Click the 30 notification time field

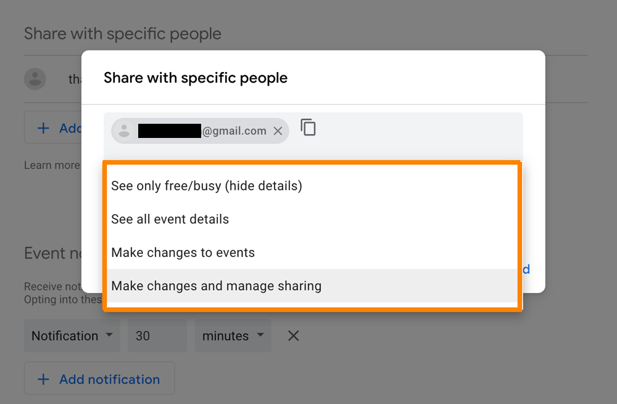157,336
